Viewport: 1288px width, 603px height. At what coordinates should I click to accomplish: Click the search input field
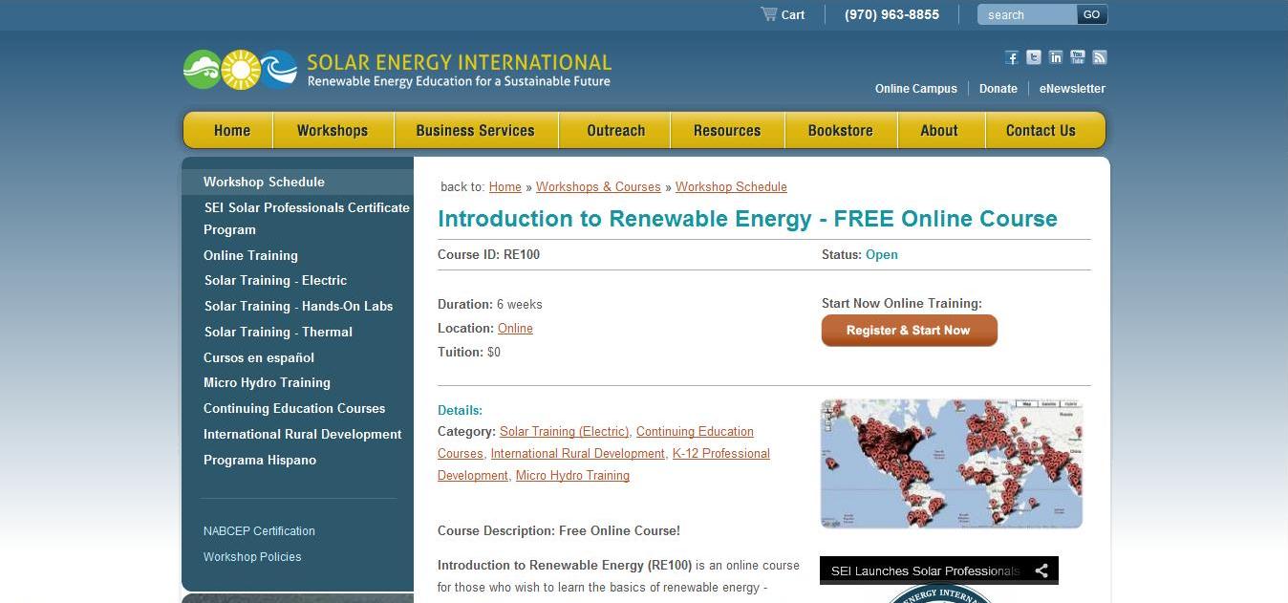coord(1027,14)
